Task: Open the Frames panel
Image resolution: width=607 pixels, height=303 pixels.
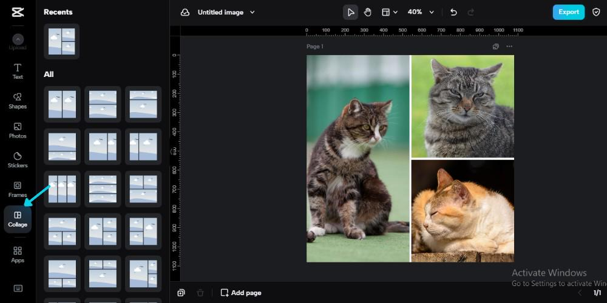Action: click(18, 189)
